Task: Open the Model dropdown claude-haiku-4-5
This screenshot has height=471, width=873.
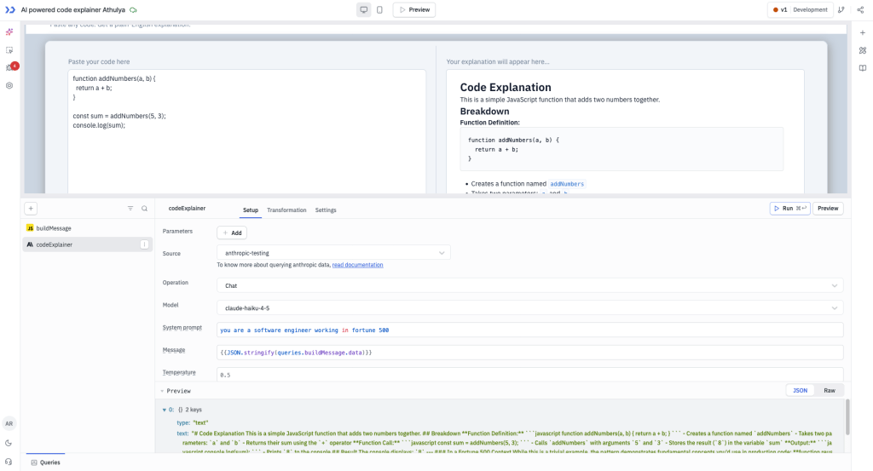Action: pyautogui.click(x=530, y=308)
